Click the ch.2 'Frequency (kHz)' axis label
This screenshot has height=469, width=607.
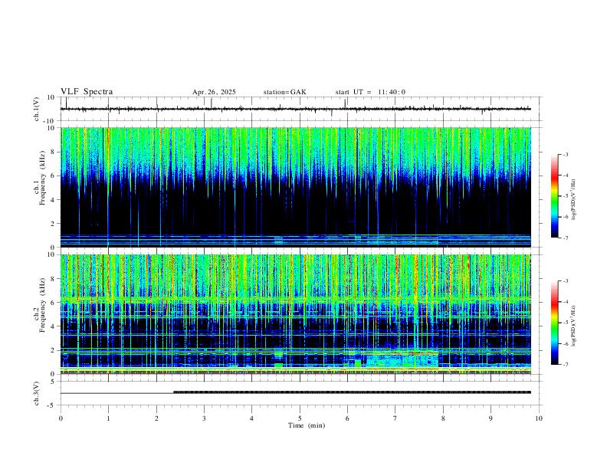coord(43,304)
